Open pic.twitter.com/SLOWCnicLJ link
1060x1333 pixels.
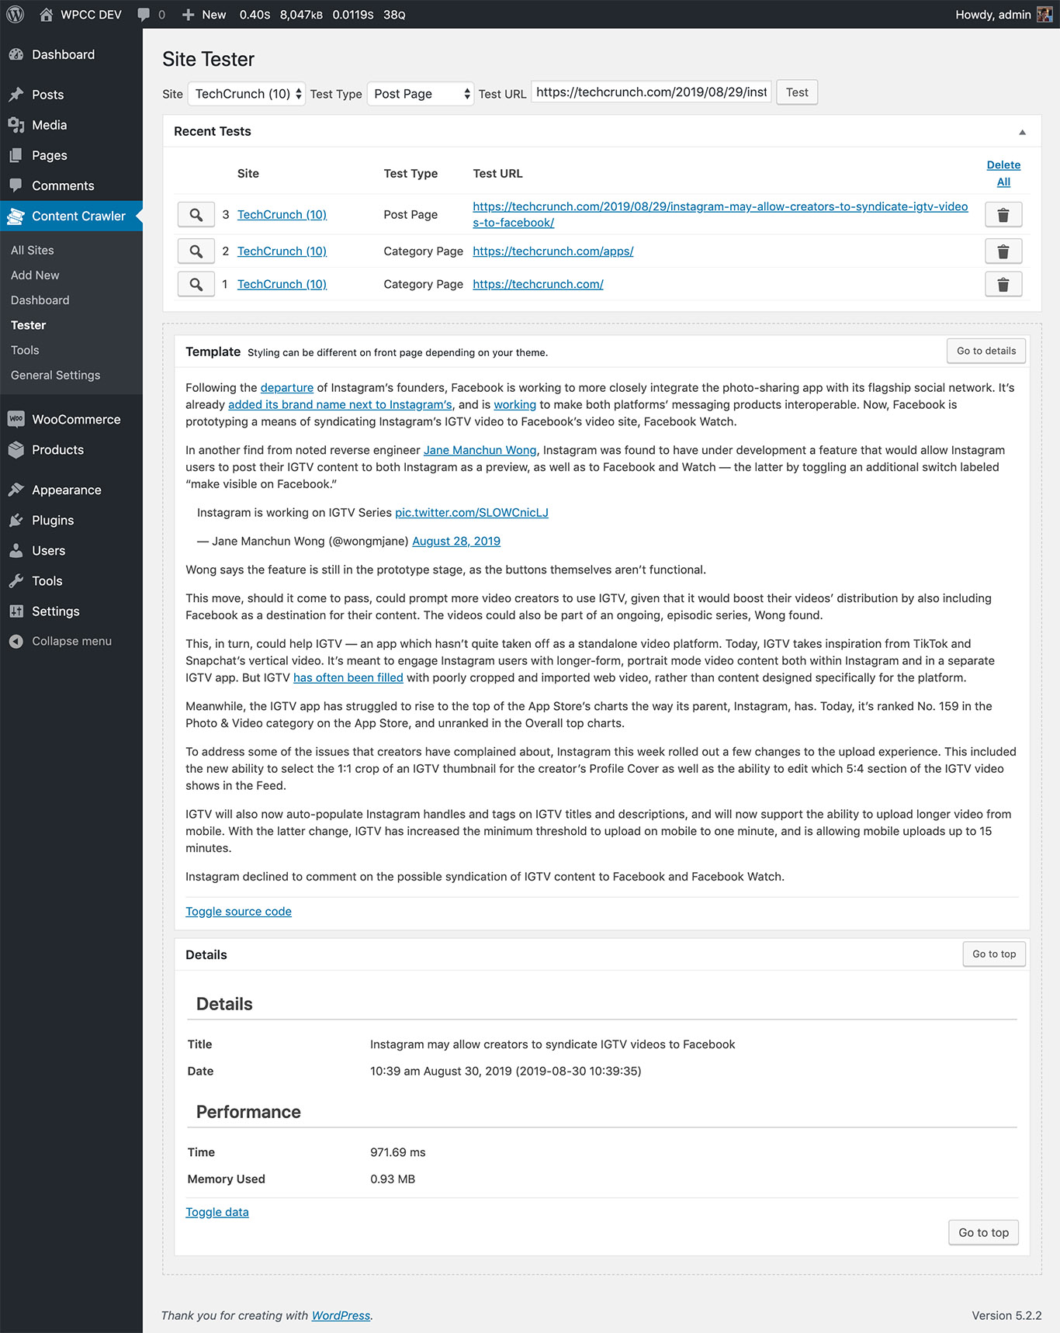(472, 512)
